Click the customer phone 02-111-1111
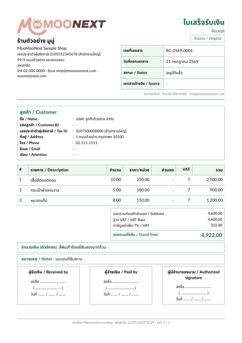Image resolution: width=242 pixels, height=343 pixels. 86,143
